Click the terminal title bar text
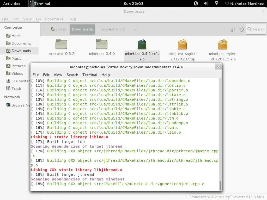Viewport: 267px width, 200px height. pyautogui.click(x=126, y=67)
